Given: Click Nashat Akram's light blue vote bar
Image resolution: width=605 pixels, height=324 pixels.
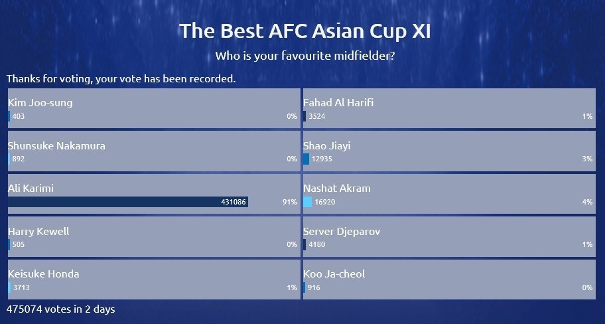Looking at the screenshot, I should pos(307,202).
